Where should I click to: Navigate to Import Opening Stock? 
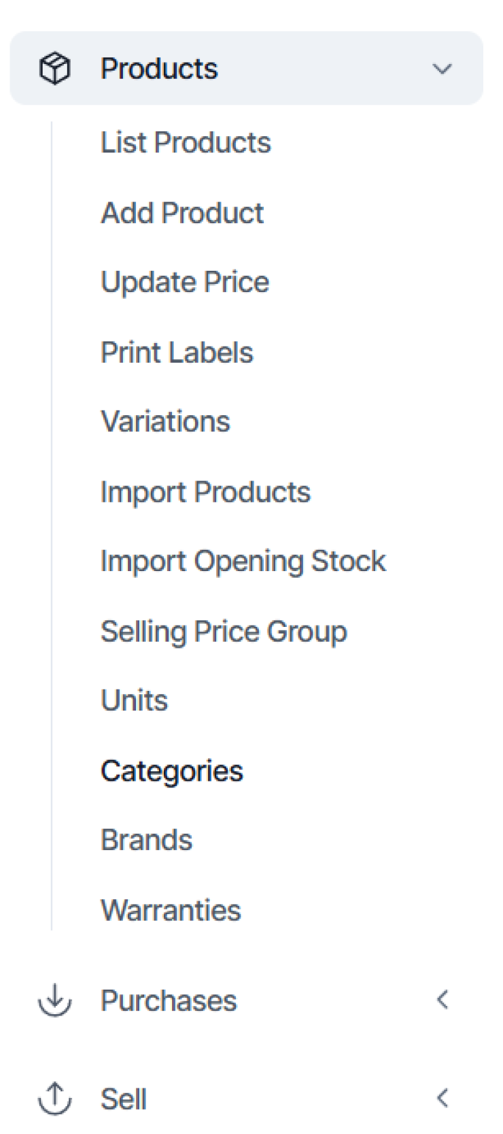243,562
